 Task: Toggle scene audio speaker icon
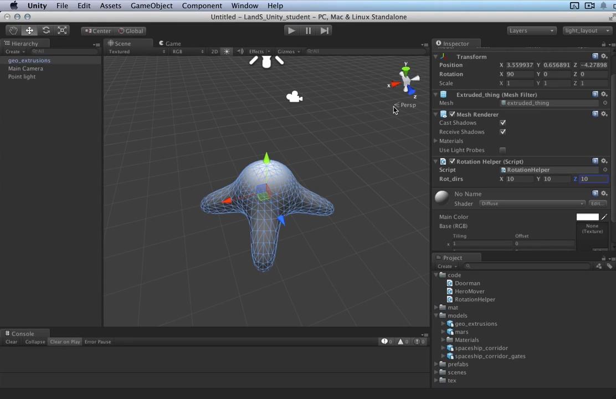tap(240, 52)
